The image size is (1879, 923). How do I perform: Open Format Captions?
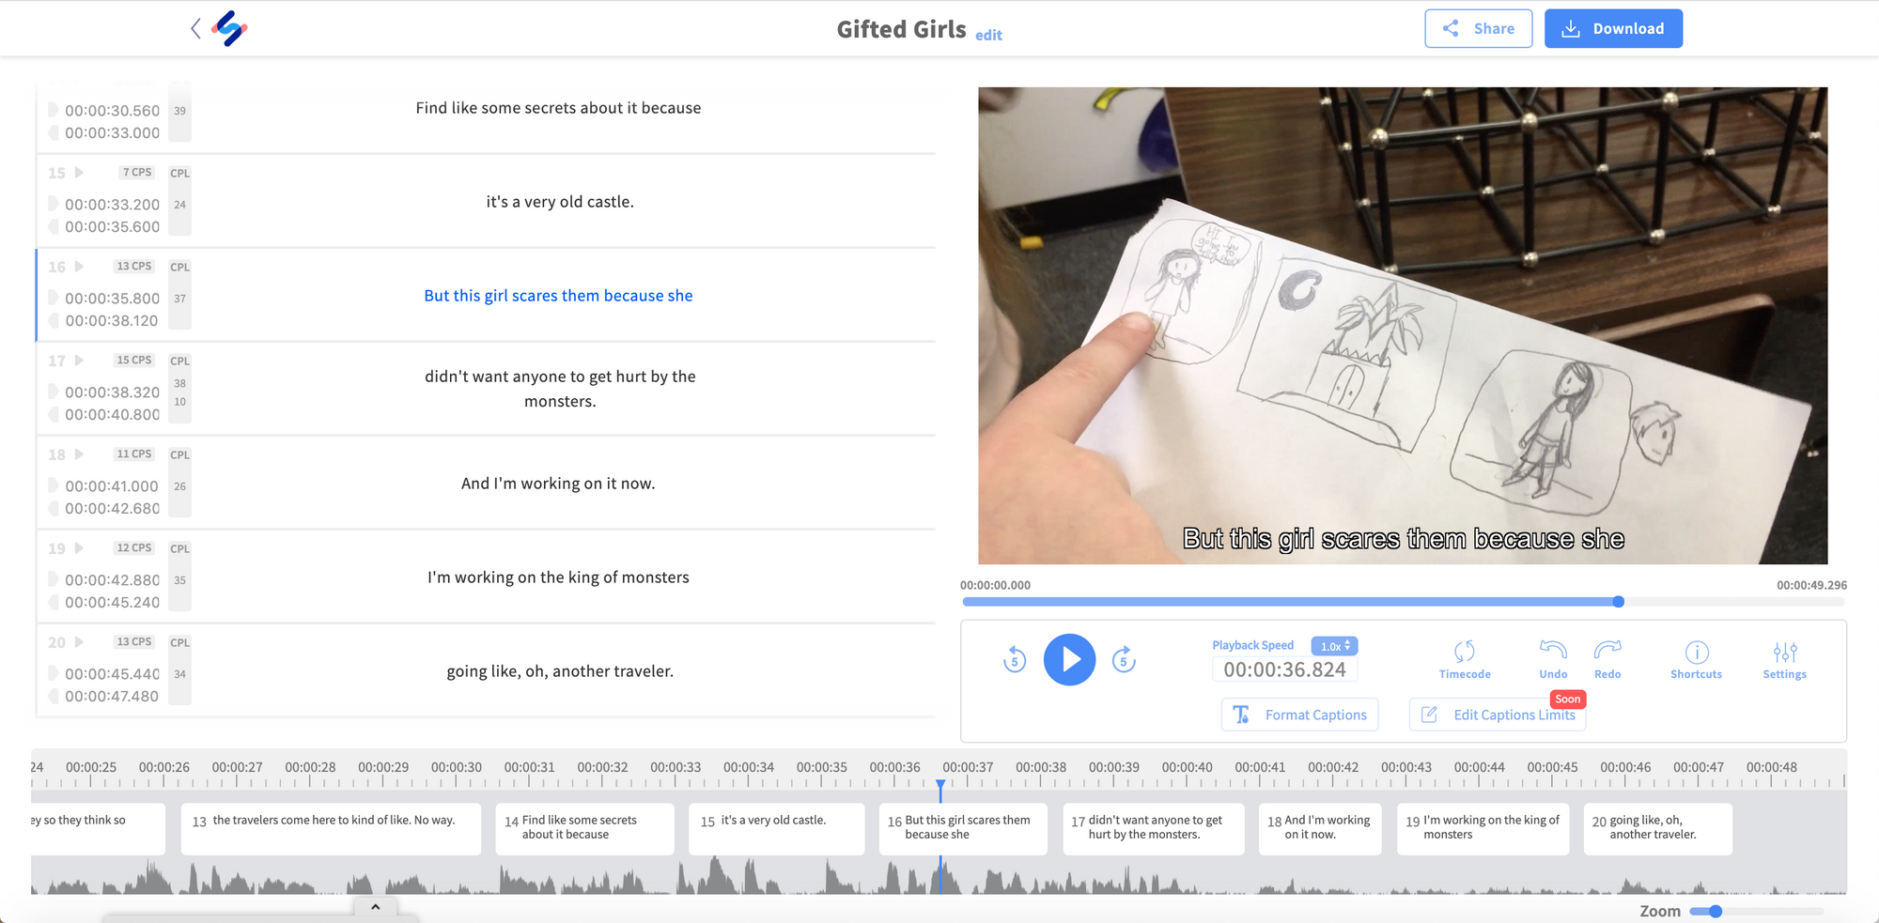pyautogui.click(x=1300, y=715)
